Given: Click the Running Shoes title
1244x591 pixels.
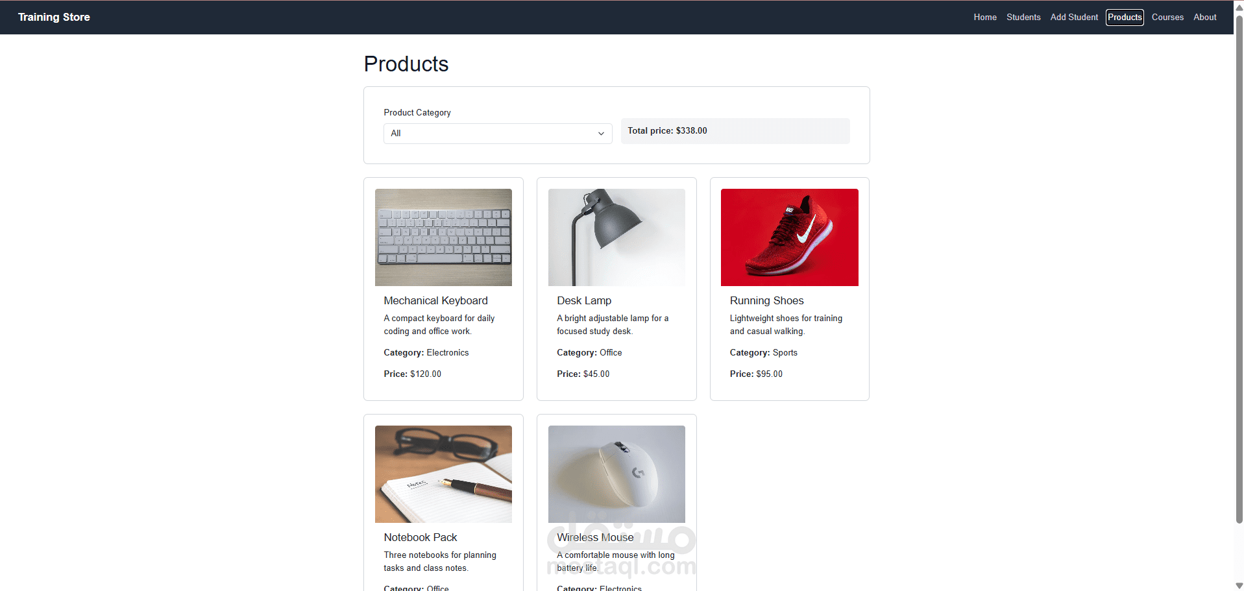Looking at the screenshot, I should click(x=766, y=300).
